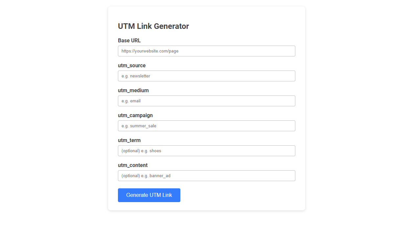
Task: Click the field showing '(optional) e.g. banner_ad'
Action: click(x=206, y=176)
